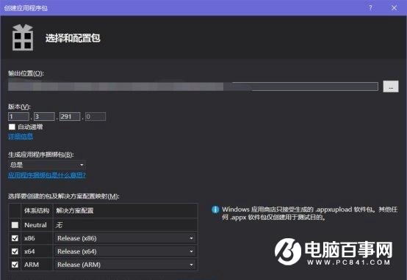This screenshot has height=280, width=407.
Task: Select the x64 architecture label
Action: pyautogui.click(x=29, y=251)
